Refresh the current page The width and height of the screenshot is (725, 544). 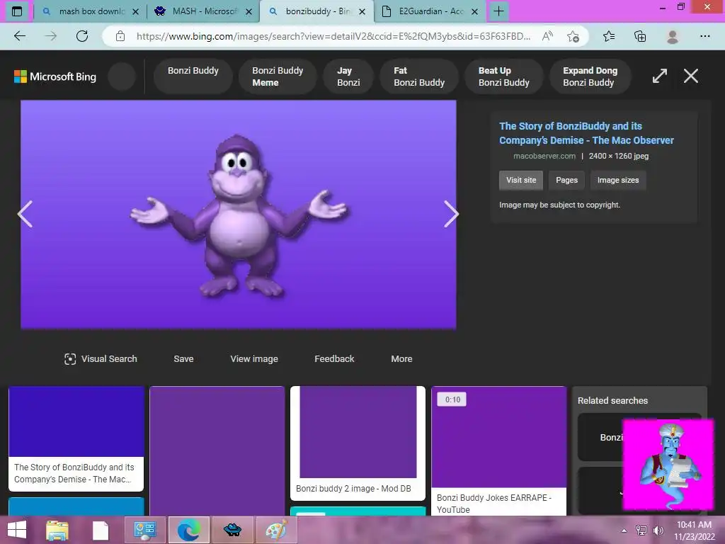82,36
